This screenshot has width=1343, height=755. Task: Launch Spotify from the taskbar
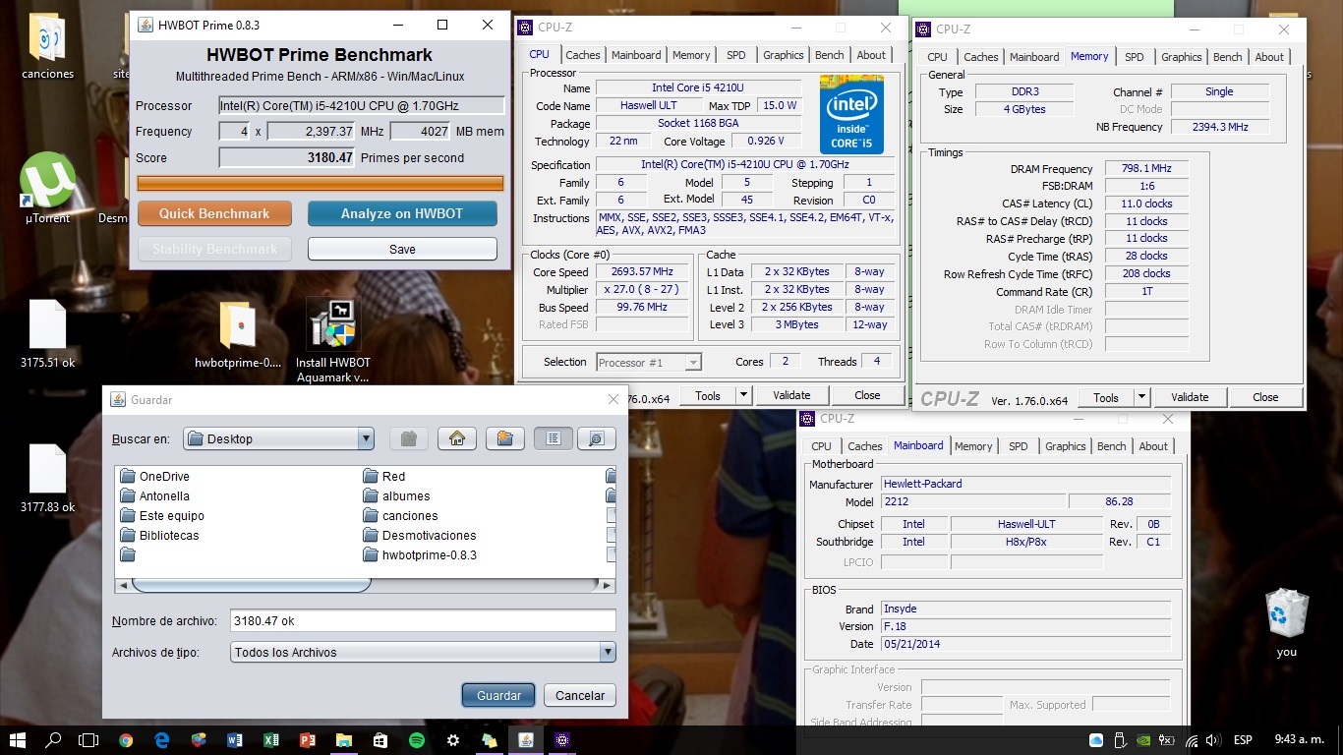[x=416, y=739]
